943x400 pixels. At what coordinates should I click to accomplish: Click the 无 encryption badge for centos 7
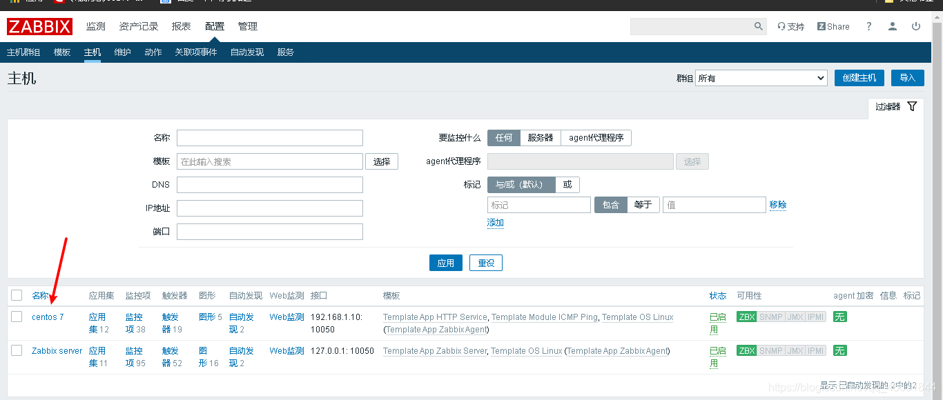tap(839, 317)
